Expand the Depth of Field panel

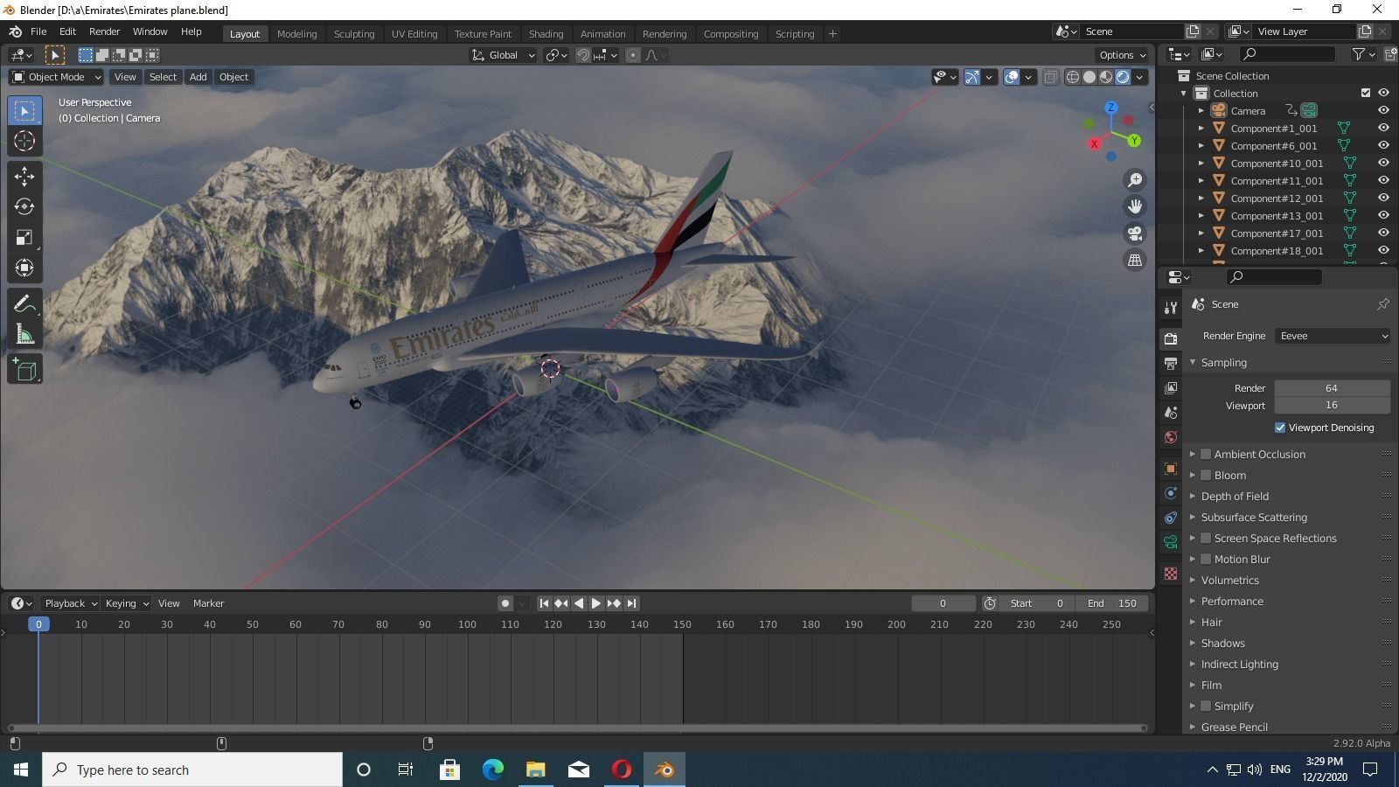click(x=1235, y=496)
